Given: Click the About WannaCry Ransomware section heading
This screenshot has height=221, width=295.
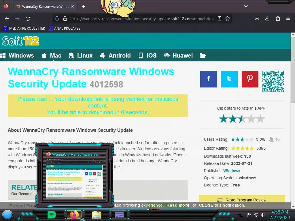Looking at the screenshot, I should click(x=70, y=130).
